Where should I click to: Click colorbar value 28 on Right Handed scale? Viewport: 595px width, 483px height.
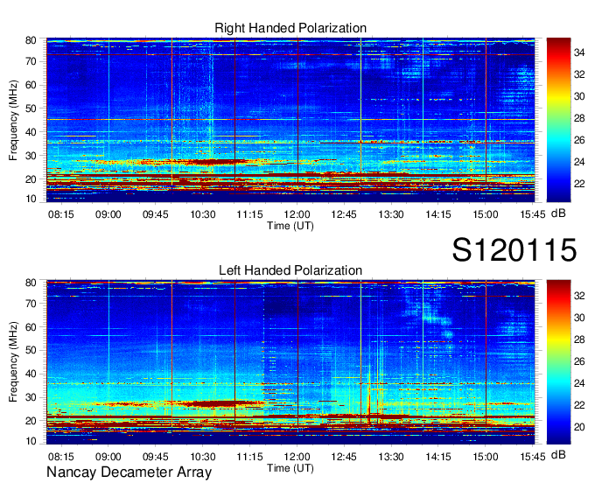579,118
